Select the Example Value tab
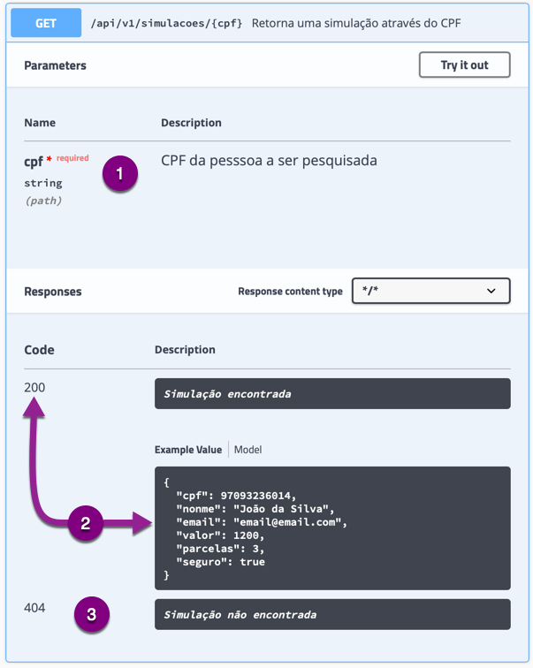 coord(188,450)
